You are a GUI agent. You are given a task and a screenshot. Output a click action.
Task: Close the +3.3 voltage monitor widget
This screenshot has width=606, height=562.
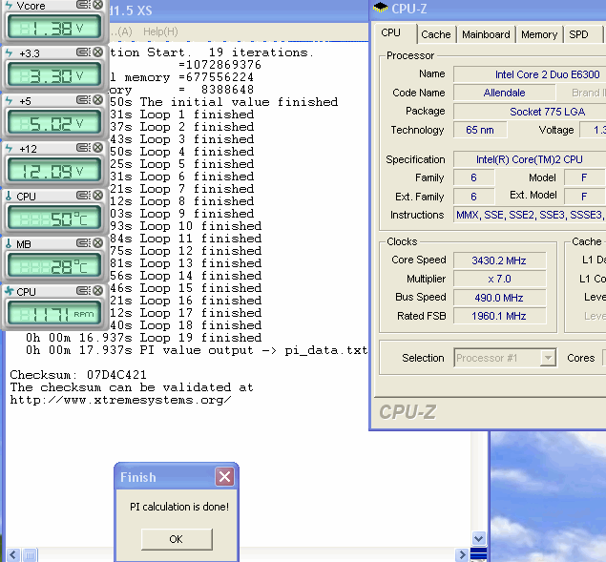coord(95,52)
